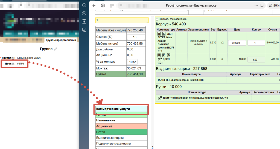Image resolution: width=280 pixels, height=149 pixels.
Task: Click the browser back arrow
Action: tap(94, 5)
